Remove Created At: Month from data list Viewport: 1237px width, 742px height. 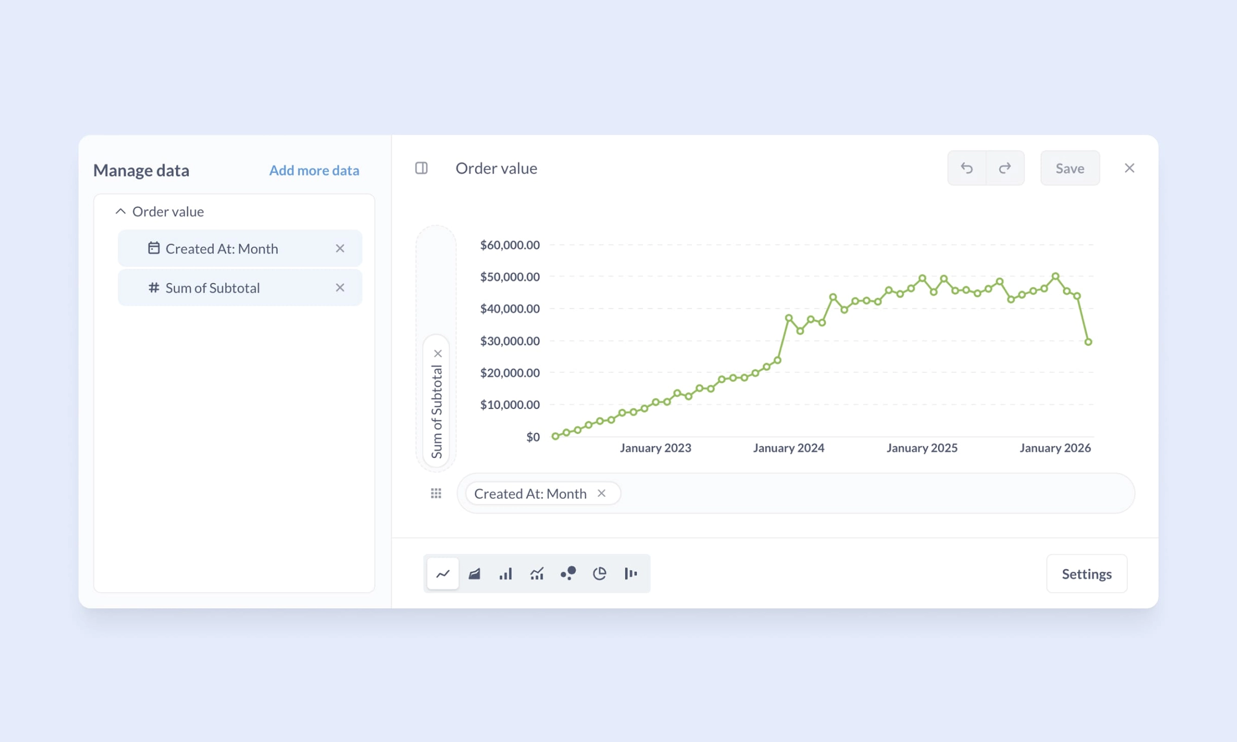pyautogui.click(x=340, y=249)
